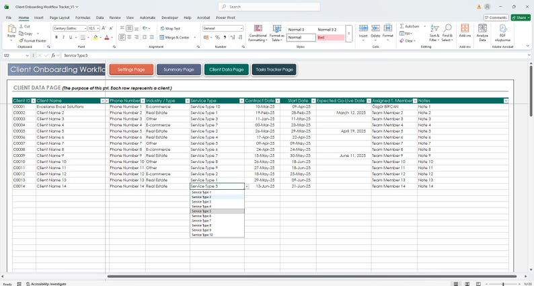Open the font size 10,5 dropdown
534x286 pixels.
pos(98,29)
